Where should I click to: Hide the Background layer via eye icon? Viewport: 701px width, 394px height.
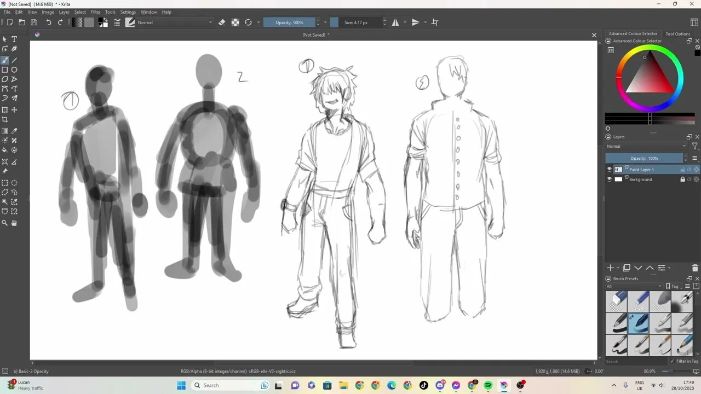609,179
